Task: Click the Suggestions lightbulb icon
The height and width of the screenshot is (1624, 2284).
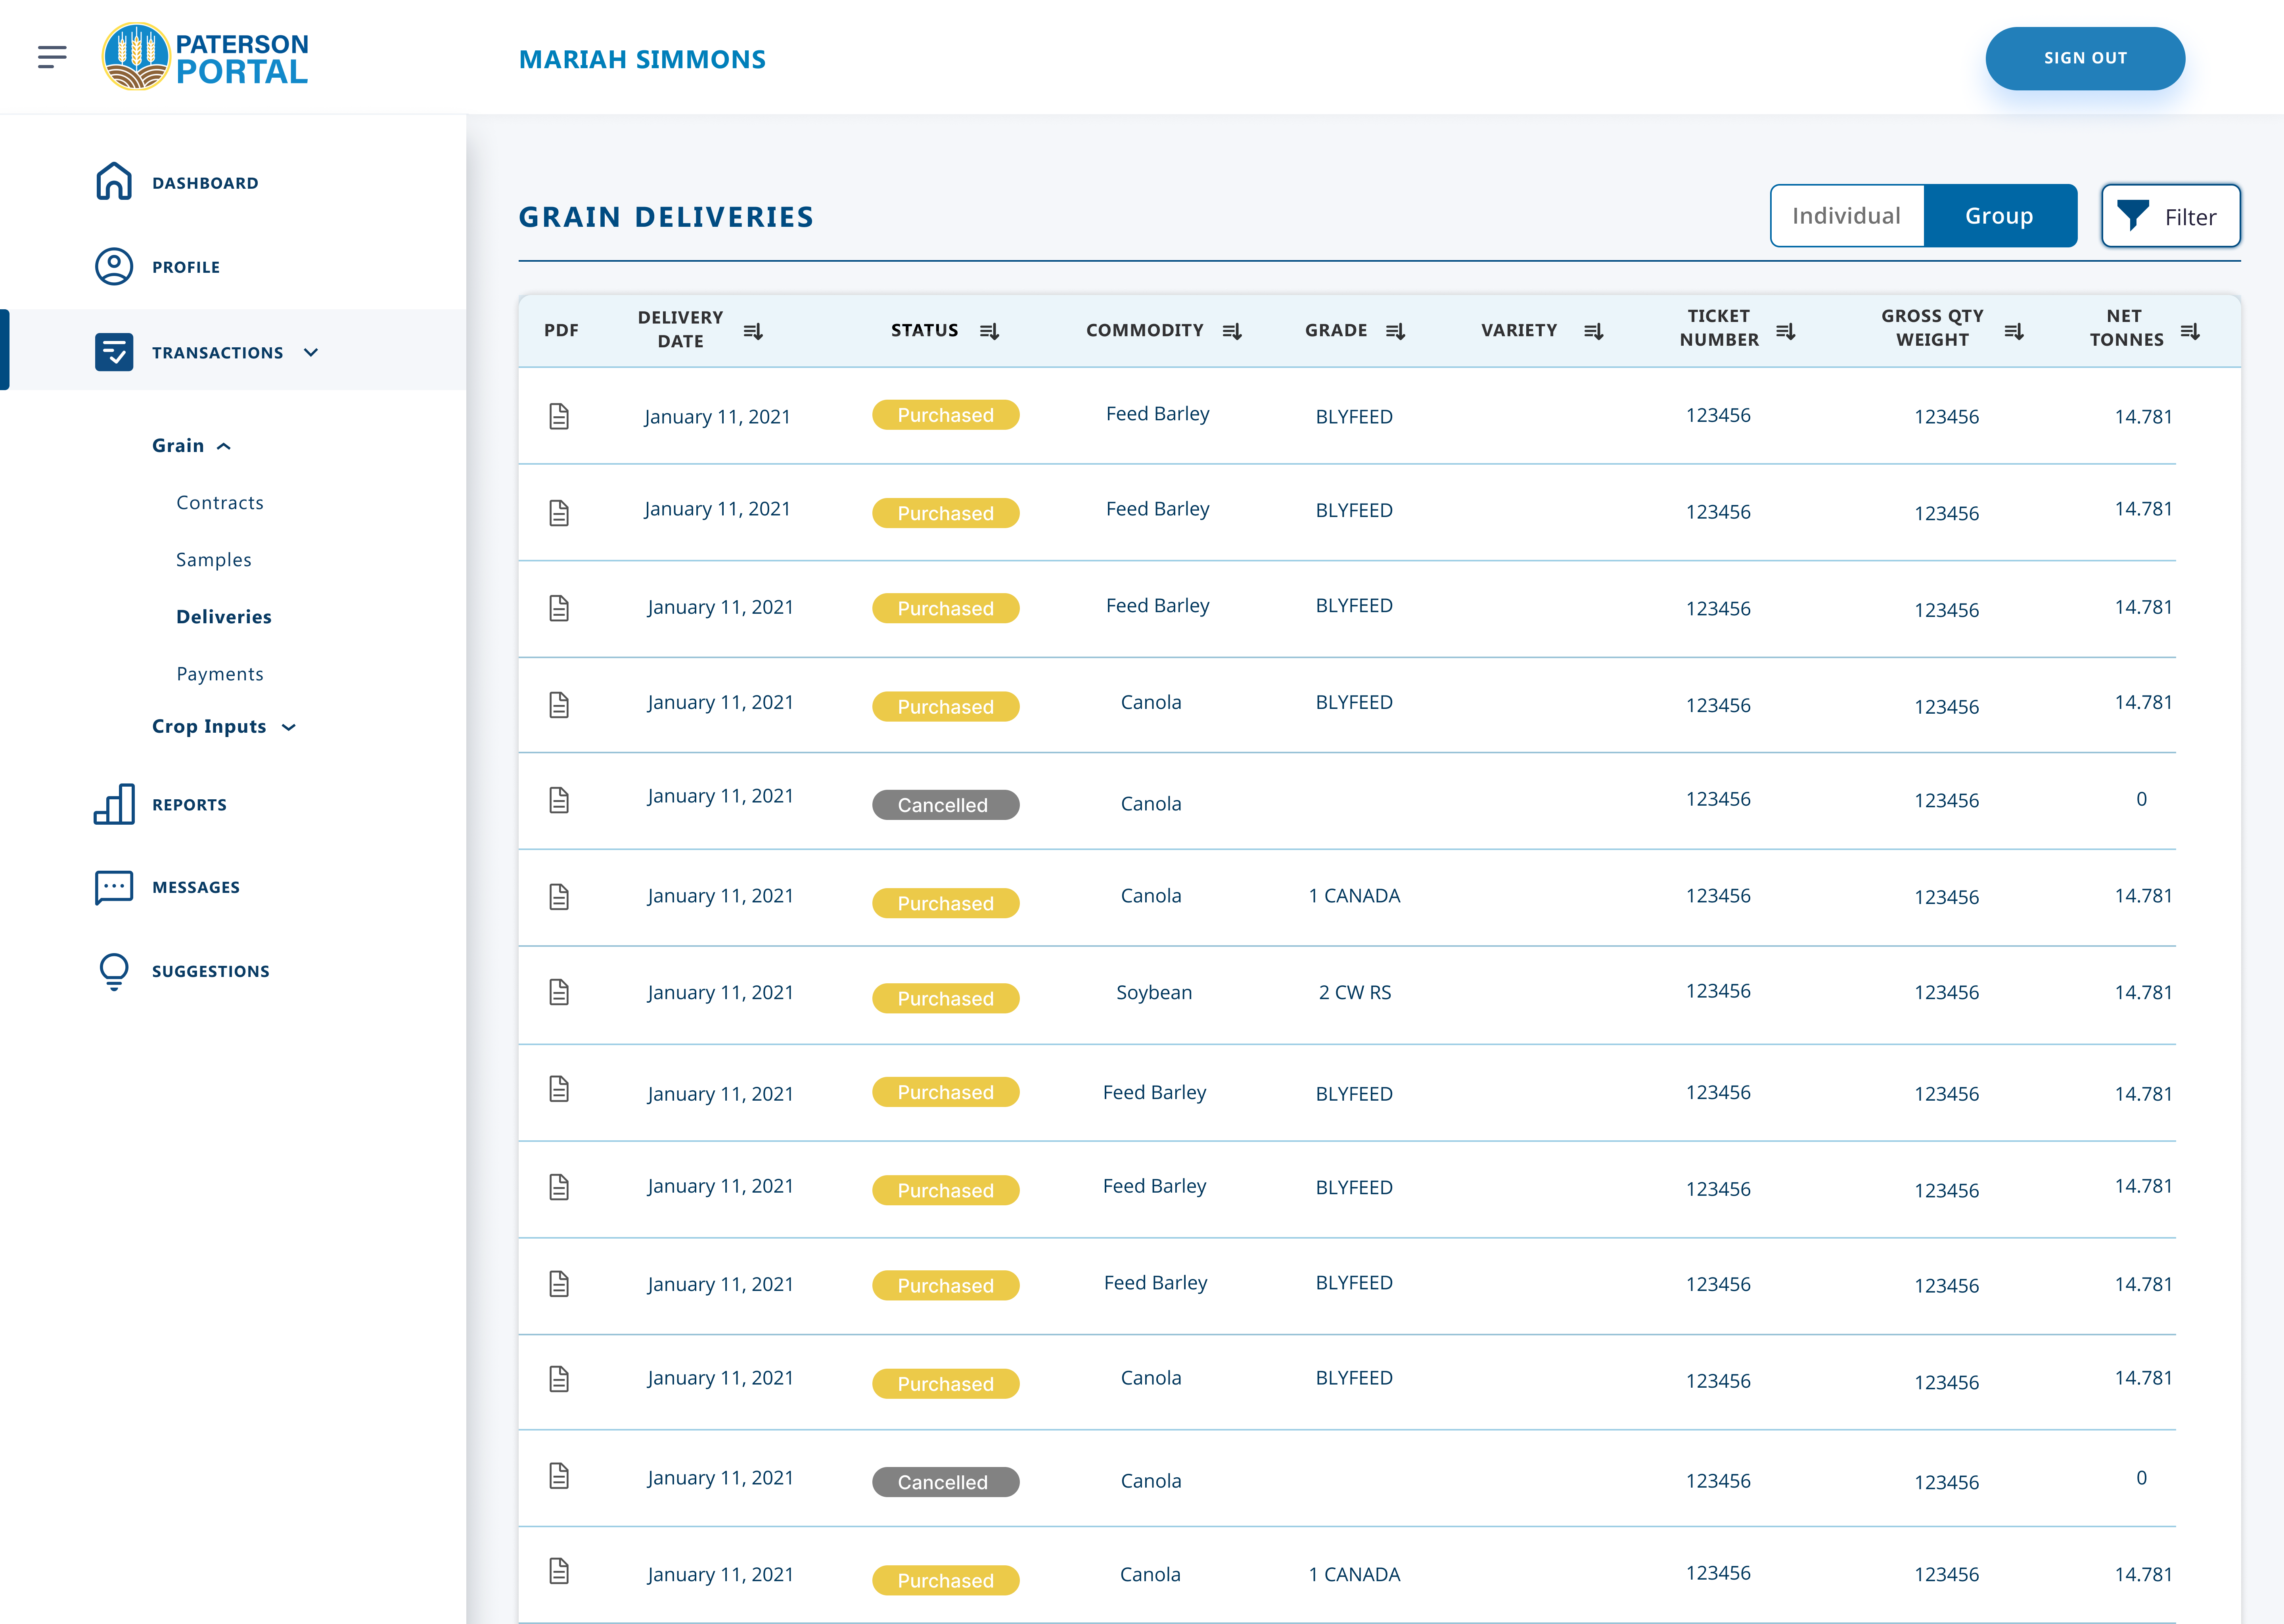Action: click(114, 971)
